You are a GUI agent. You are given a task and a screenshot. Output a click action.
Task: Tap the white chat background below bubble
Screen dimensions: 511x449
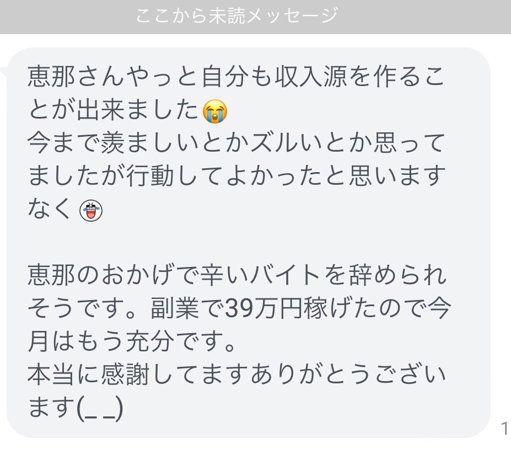[256, 444]
